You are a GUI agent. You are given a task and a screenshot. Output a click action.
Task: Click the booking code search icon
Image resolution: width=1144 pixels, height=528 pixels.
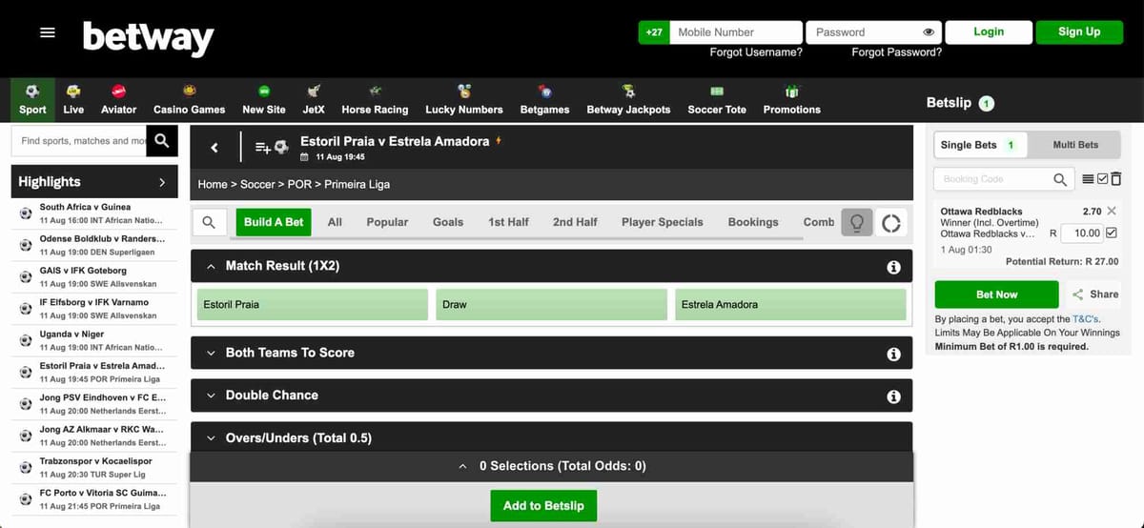coord(1060,179)
